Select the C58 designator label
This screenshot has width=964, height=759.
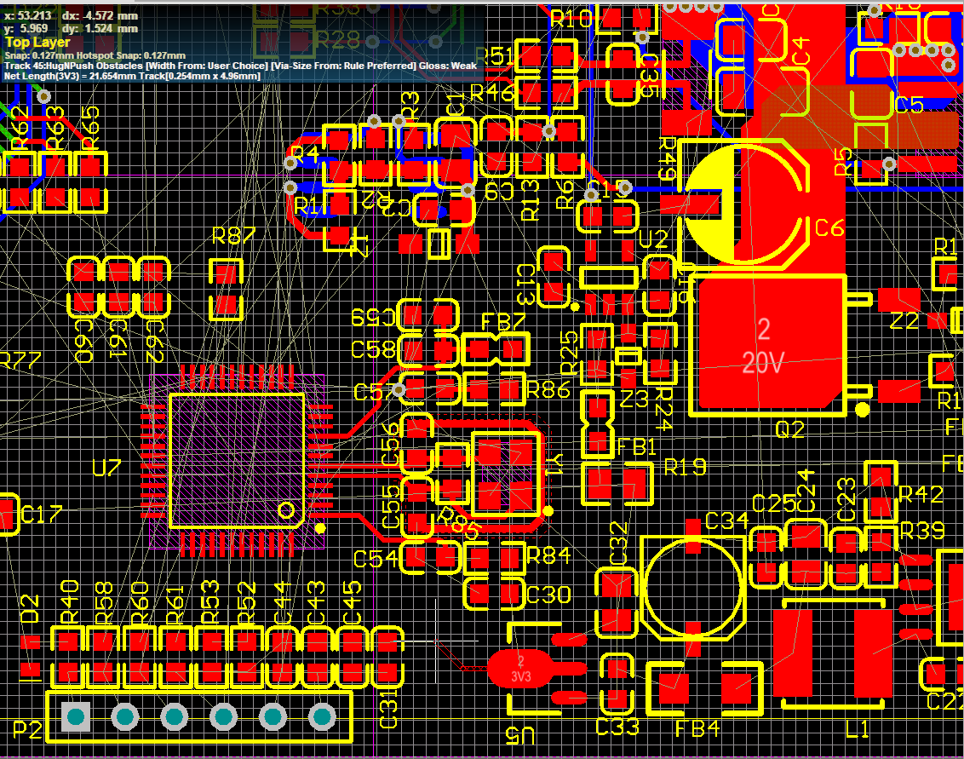point(373,349)
